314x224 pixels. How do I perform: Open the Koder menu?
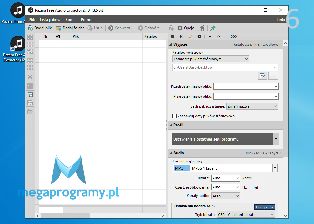coord(70,20)
